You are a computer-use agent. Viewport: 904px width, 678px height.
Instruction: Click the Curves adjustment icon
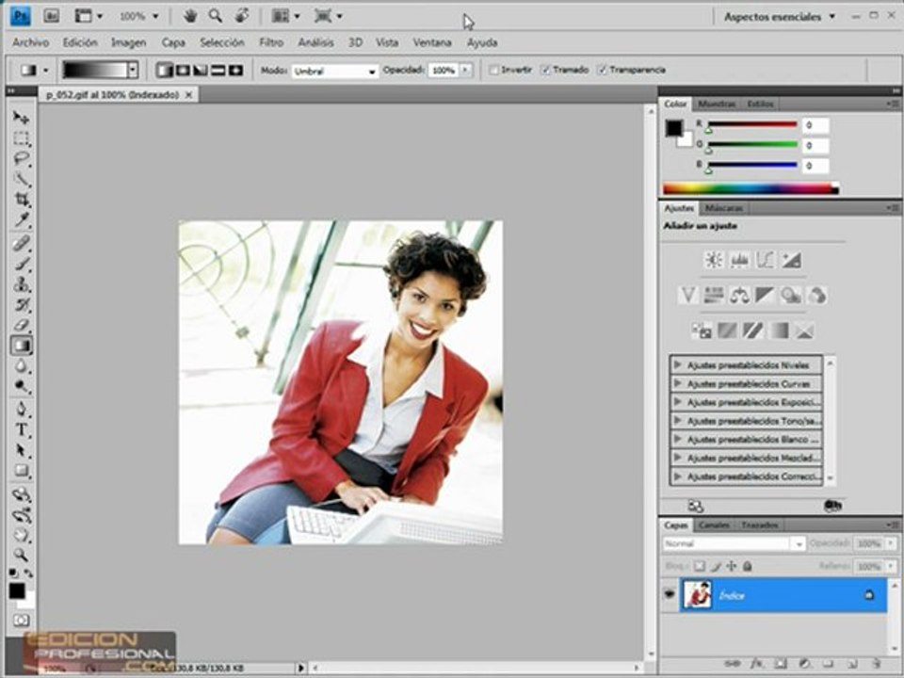(x=765, y=260)
